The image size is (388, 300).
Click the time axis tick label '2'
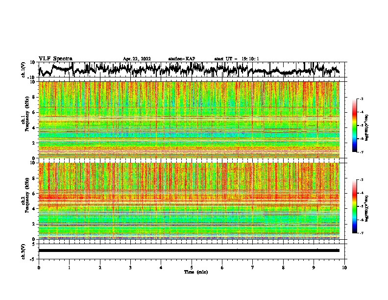coord(100,268)
